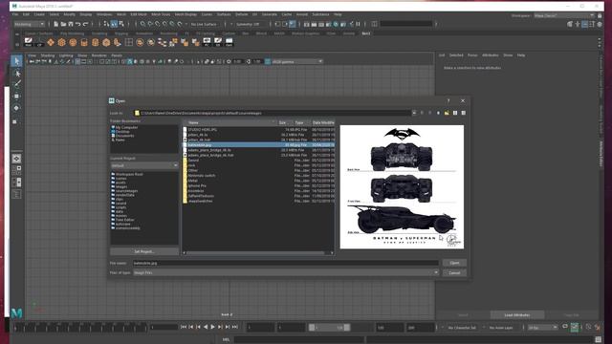Image resolution: width=612 pixels, height=344 pixels.
Task: Sort files by Name column header
Action: tap(230, 122)
